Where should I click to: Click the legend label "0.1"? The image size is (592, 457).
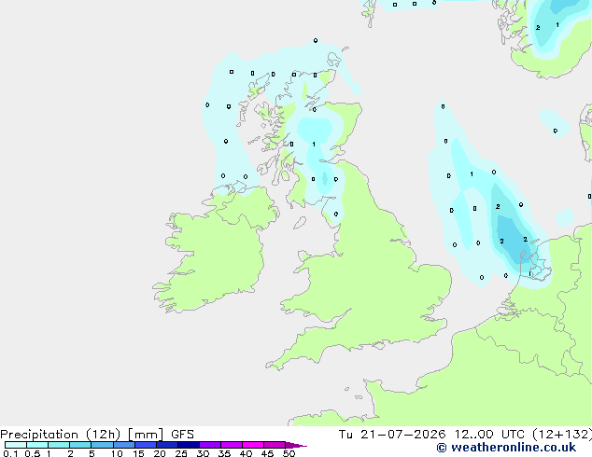[10, 453]
